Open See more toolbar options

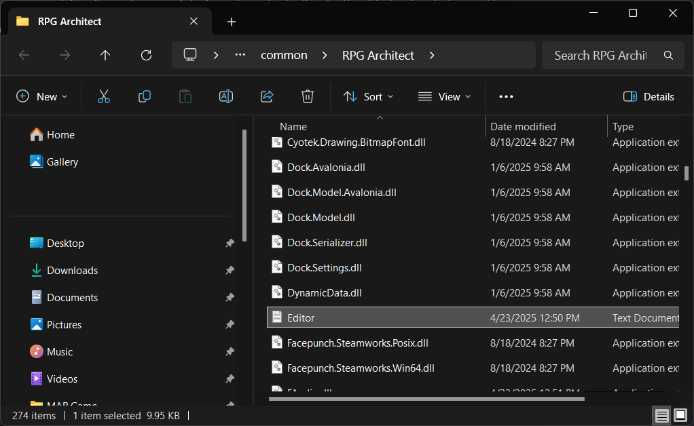[x=505, y=96]
